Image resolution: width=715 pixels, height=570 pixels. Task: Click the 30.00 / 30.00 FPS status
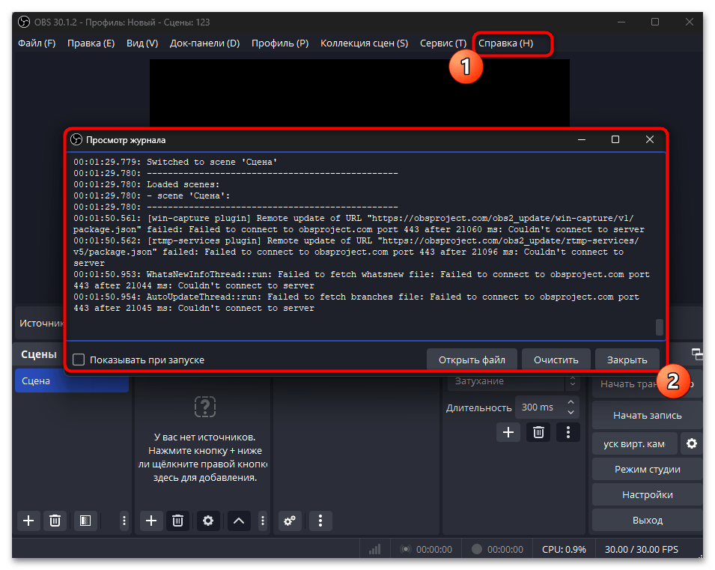(x=642, y=550)
